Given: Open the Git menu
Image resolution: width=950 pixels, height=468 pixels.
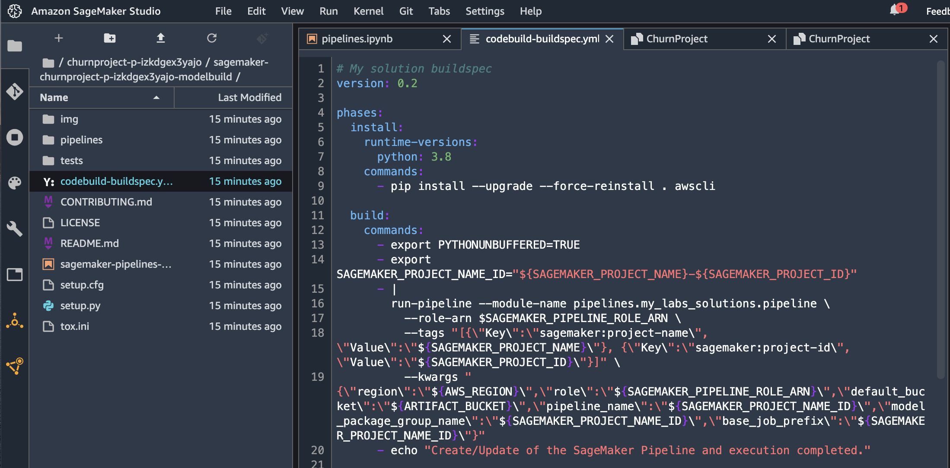Looking at the screenshot, I should [x=406, y=11].
